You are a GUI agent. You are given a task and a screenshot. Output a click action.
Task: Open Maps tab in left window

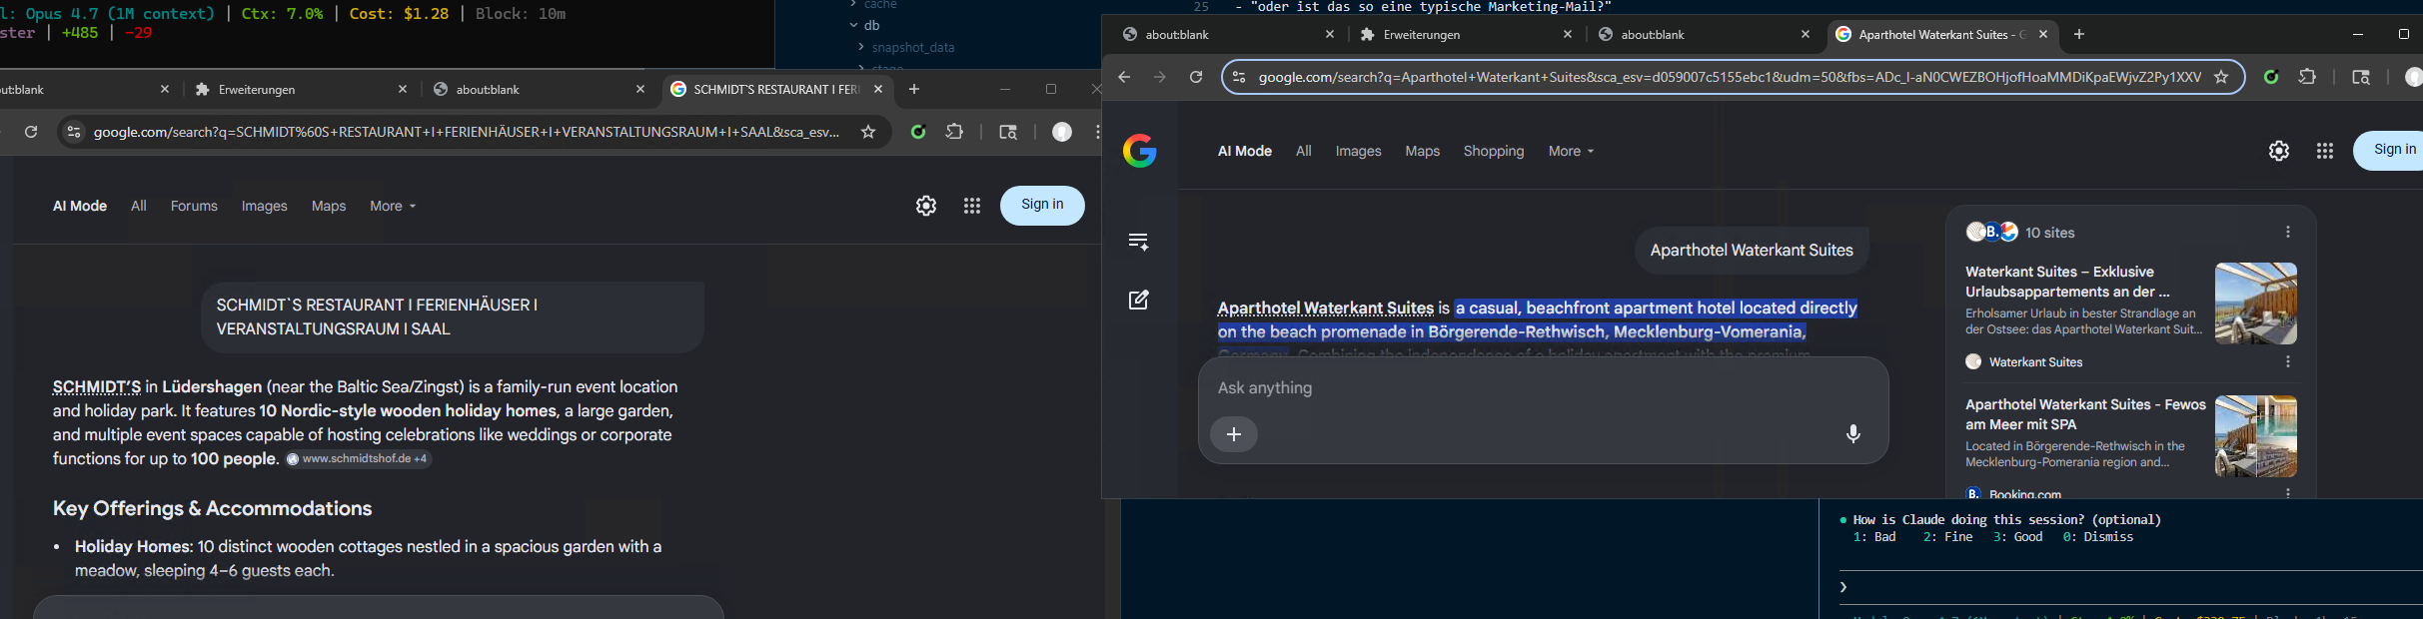329,206
